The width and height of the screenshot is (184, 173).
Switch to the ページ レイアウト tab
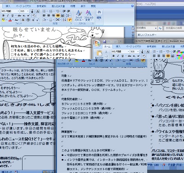tap(23, 6)
